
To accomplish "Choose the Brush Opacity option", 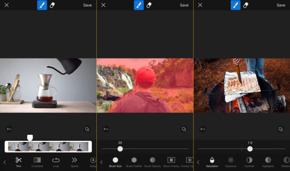I will pos(153,162).
